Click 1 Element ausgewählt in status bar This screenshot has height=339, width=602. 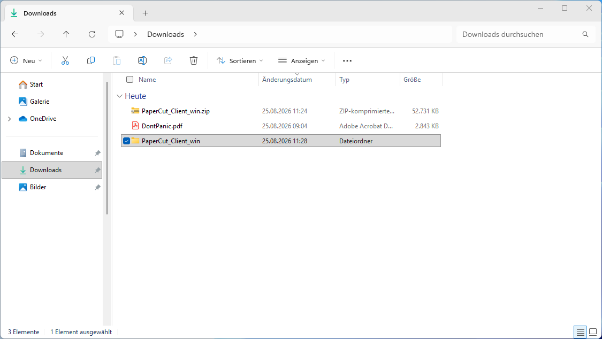tap(81, 332)
